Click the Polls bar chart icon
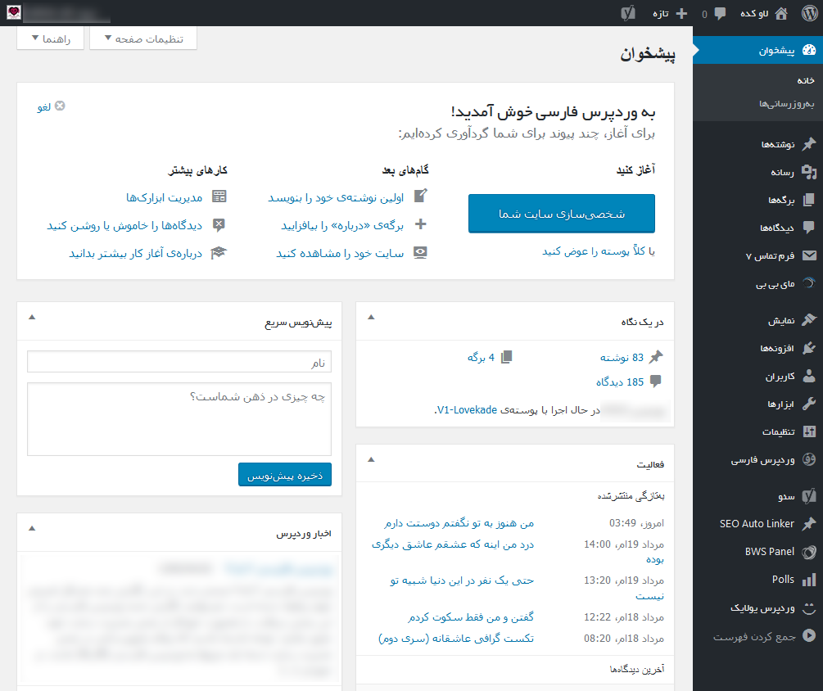Screen dimensions: 823x691 coord(809,579)
